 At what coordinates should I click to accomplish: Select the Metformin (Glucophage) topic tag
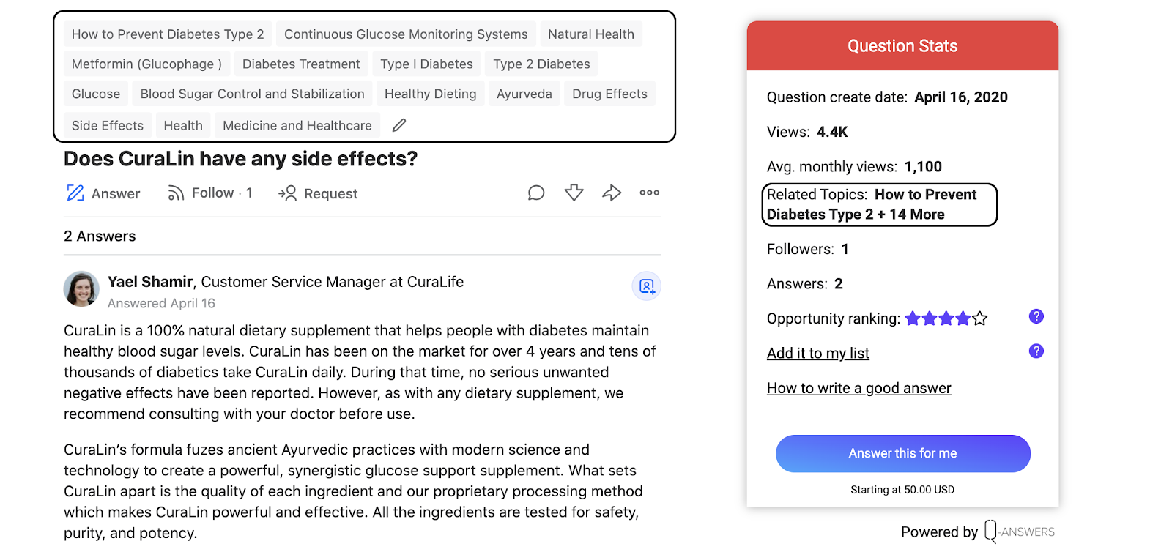(147, 64)
